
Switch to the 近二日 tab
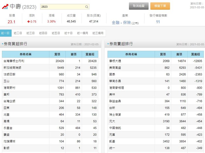point(18,33)
